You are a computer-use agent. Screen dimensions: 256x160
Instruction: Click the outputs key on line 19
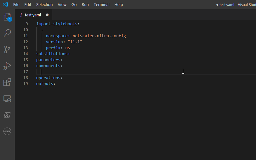click(45, 84)
